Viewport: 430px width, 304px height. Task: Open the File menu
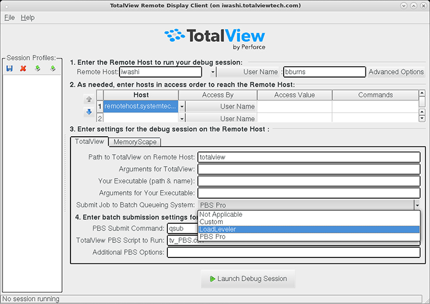pyautogui.click(x=10, y=18)
